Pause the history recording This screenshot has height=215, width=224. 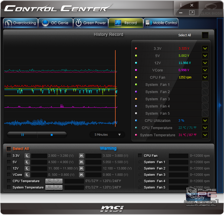[22, 135]
